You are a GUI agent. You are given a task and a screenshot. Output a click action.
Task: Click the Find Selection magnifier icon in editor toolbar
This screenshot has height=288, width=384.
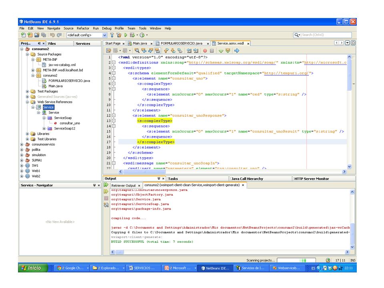[x=137, y=51]
